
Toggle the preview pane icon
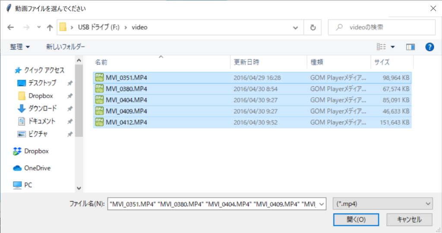point(410,47)
